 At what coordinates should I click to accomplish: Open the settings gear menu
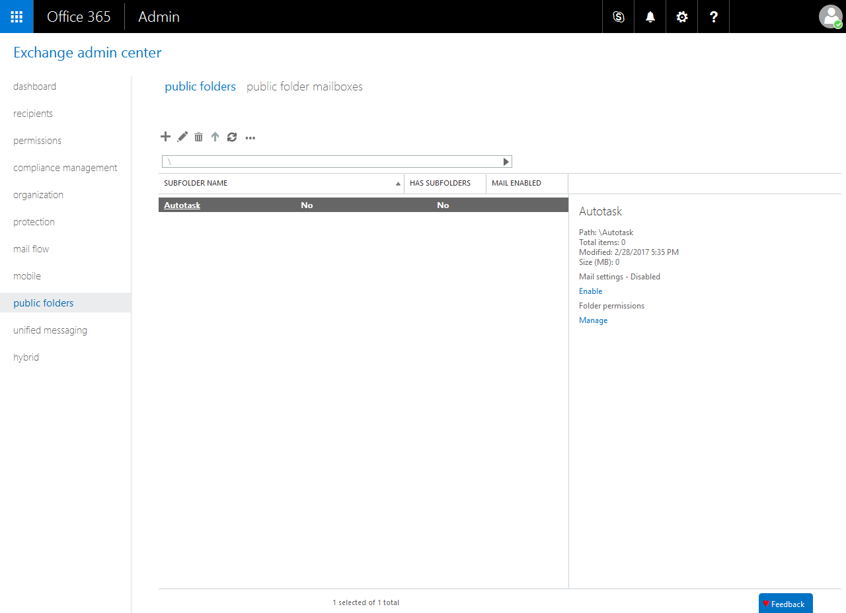(682, 17)
